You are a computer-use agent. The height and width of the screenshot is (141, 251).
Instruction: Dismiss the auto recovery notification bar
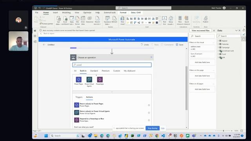pyautogui.click(x=214, y=31)
